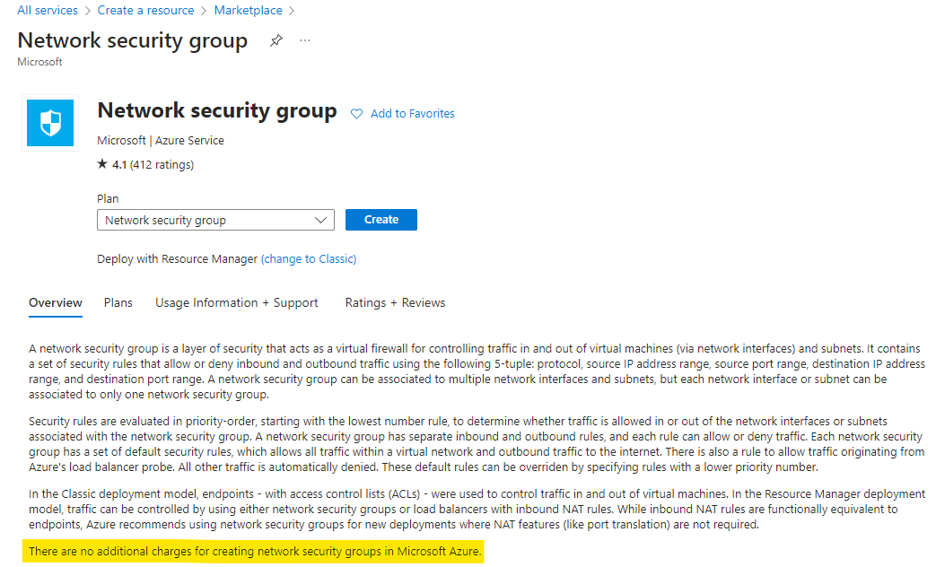This screenshot has height=567, width=936.
Task: Open the ellipsis more options menu
Action: click(x=305, y=40)
